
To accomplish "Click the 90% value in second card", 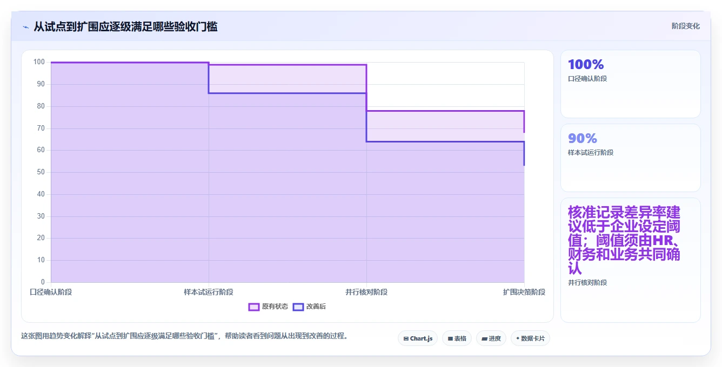I will click(x=583, y=138).
